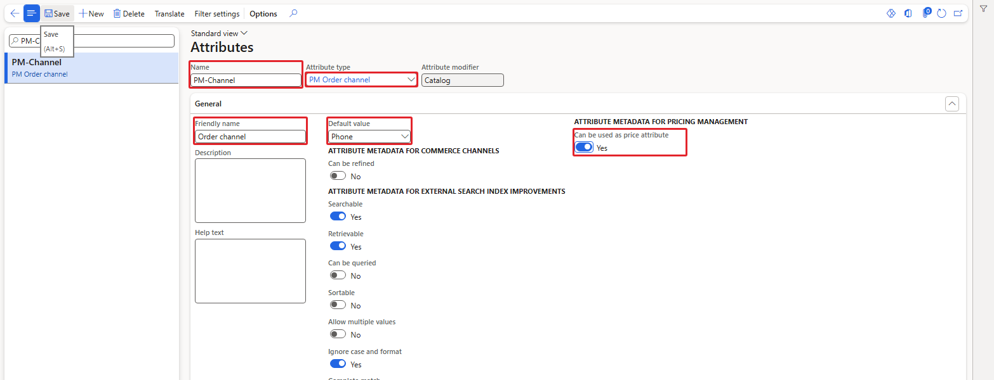Click the action pane search icon
994x380 pixels.
[293, 13]
